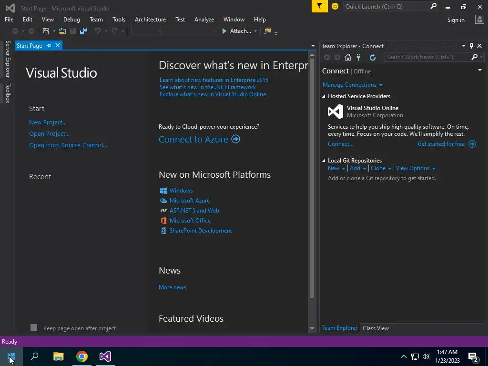Click the New Project... link
The width and height of the screenshot is (488, 366).
pos(48,122)
